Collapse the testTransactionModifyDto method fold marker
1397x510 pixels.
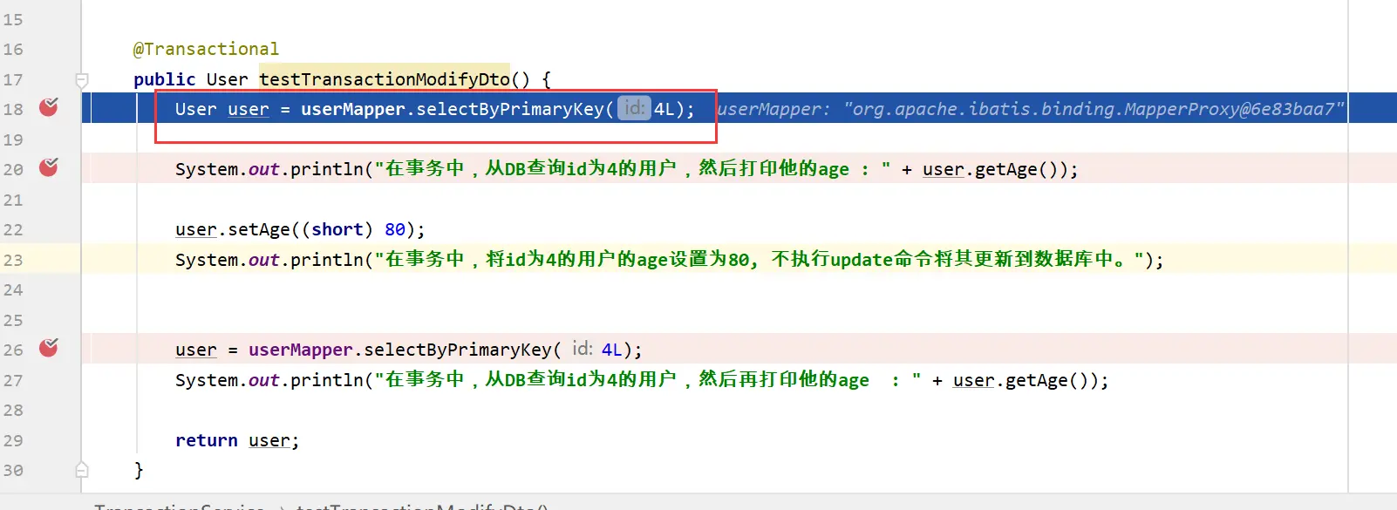82,80
